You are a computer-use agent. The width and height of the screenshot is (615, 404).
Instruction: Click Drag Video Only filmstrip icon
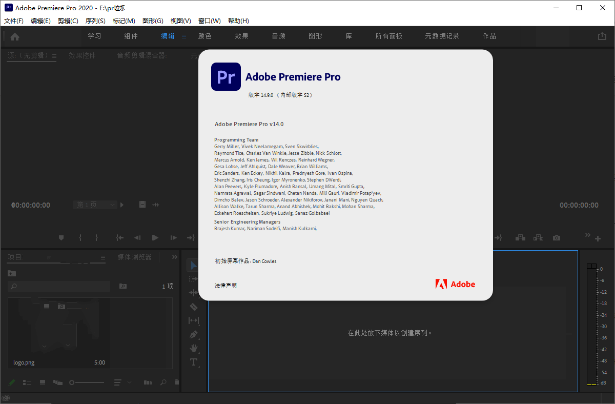tap(142, 205)
